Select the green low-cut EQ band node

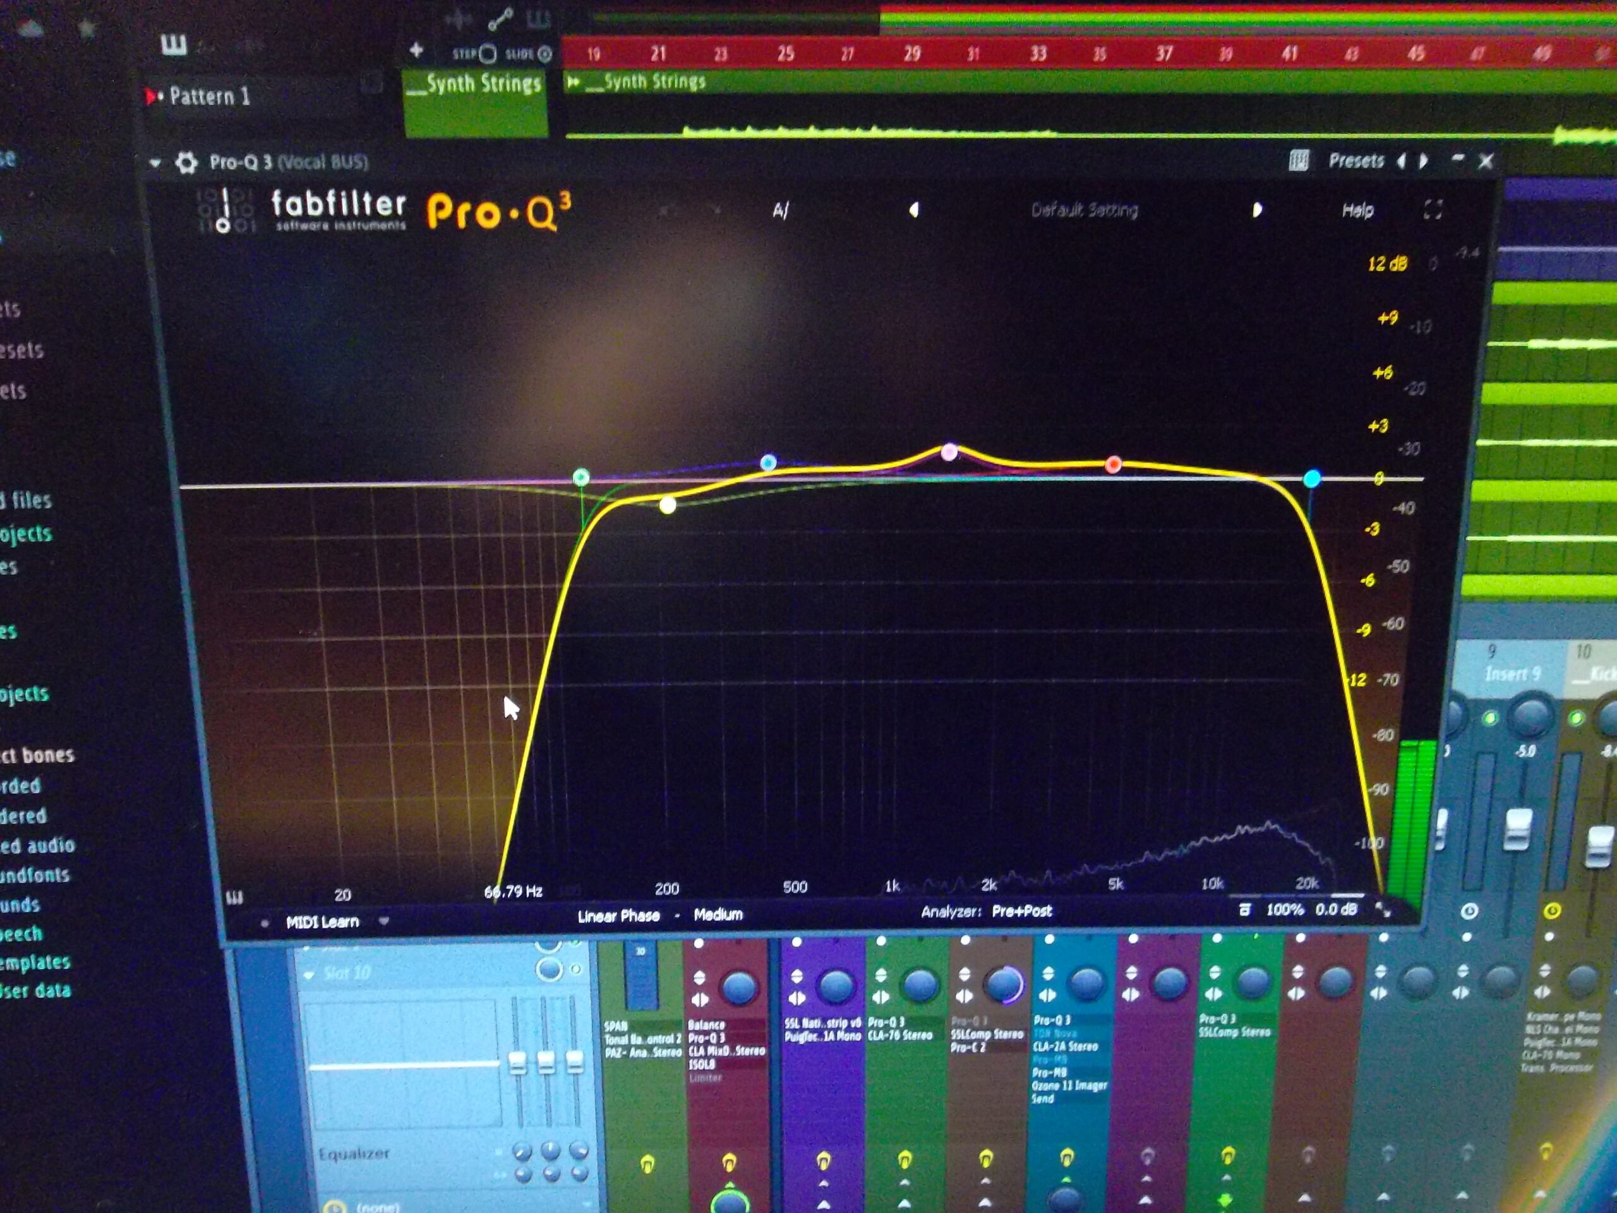[581, 478]
